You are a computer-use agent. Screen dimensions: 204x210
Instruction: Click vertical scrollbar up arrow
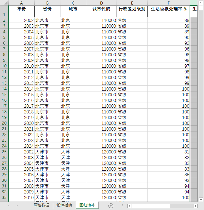(201, 3)
